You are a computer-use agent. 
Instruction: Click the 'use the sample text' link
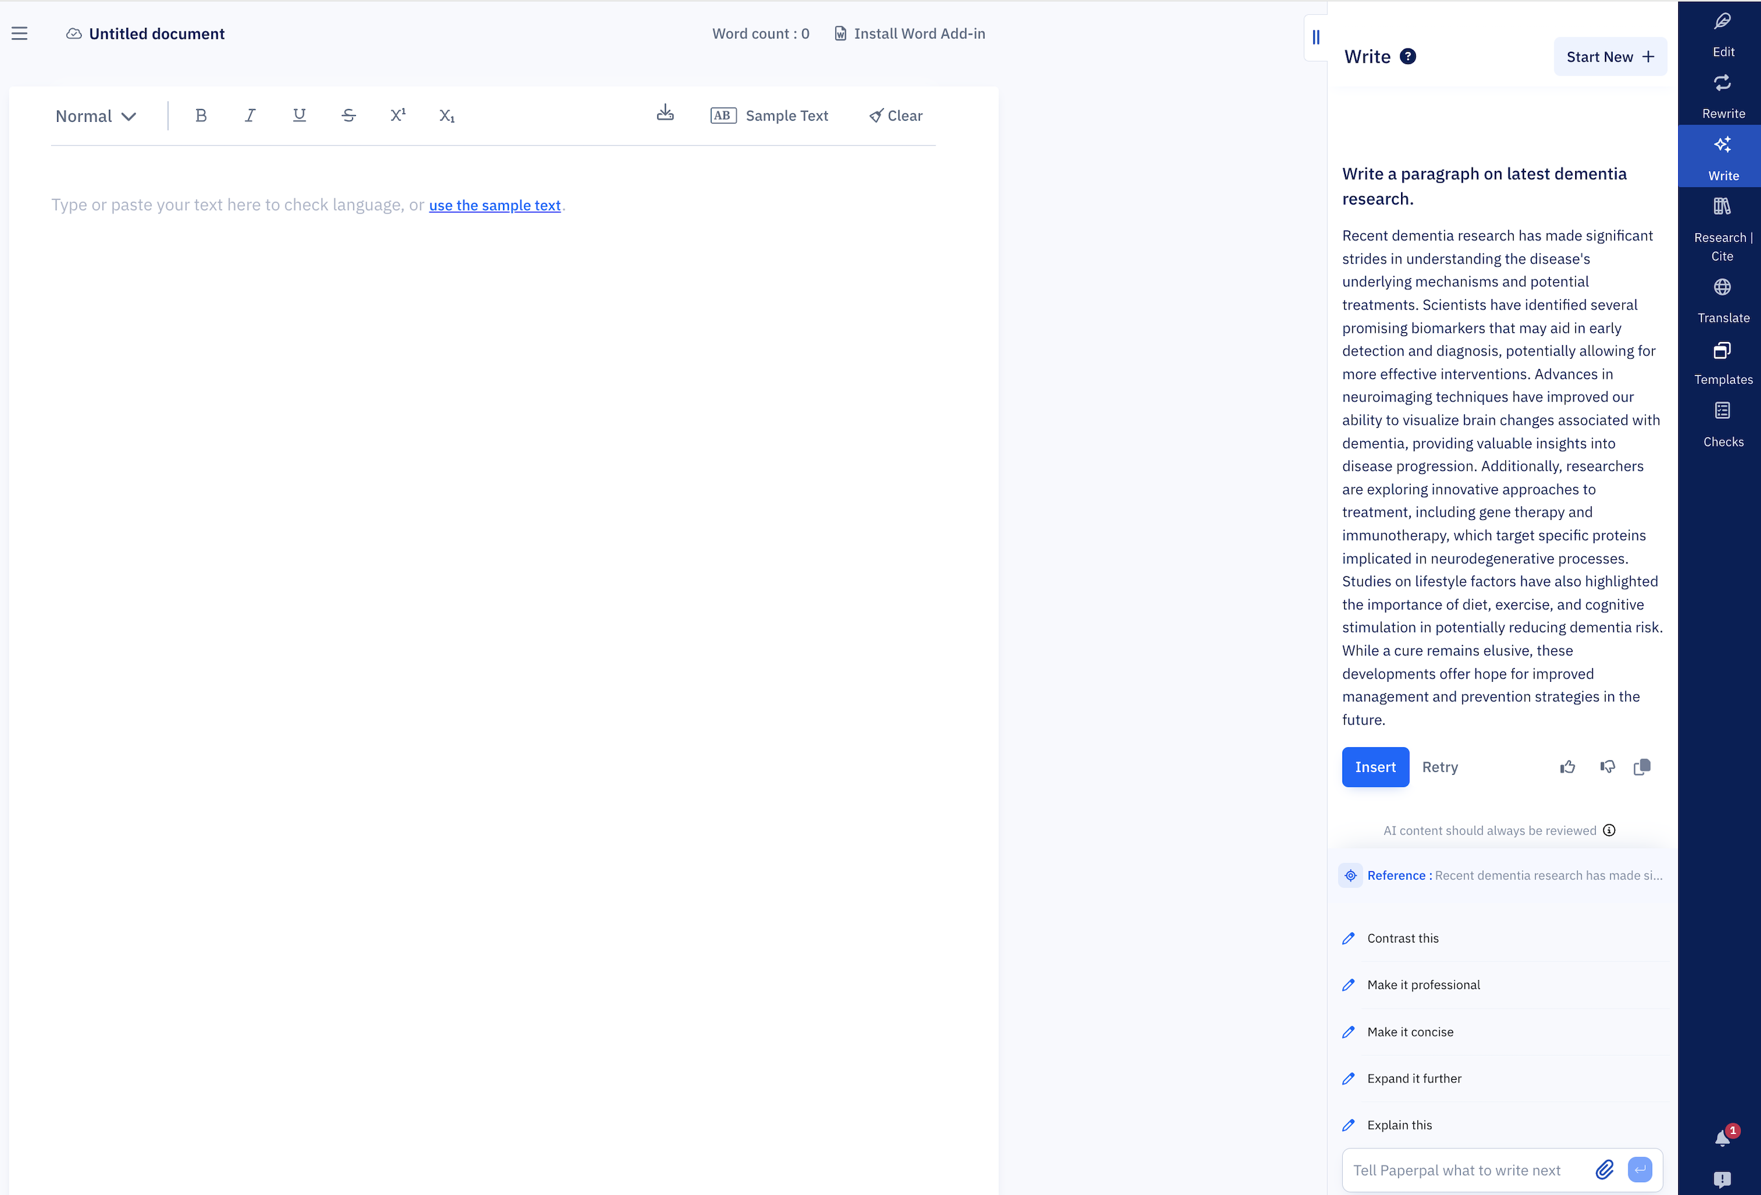tap(495, 205)
